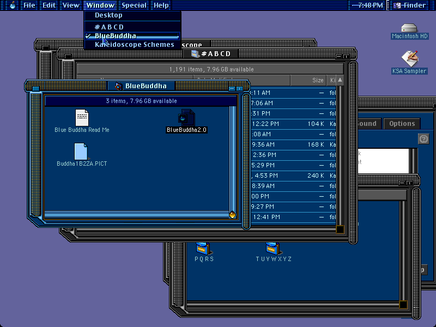This screenshot has width=436, height=327.
Task: Toggle sort order arrow in # A B C D window
Action: (x=340, y=80)
